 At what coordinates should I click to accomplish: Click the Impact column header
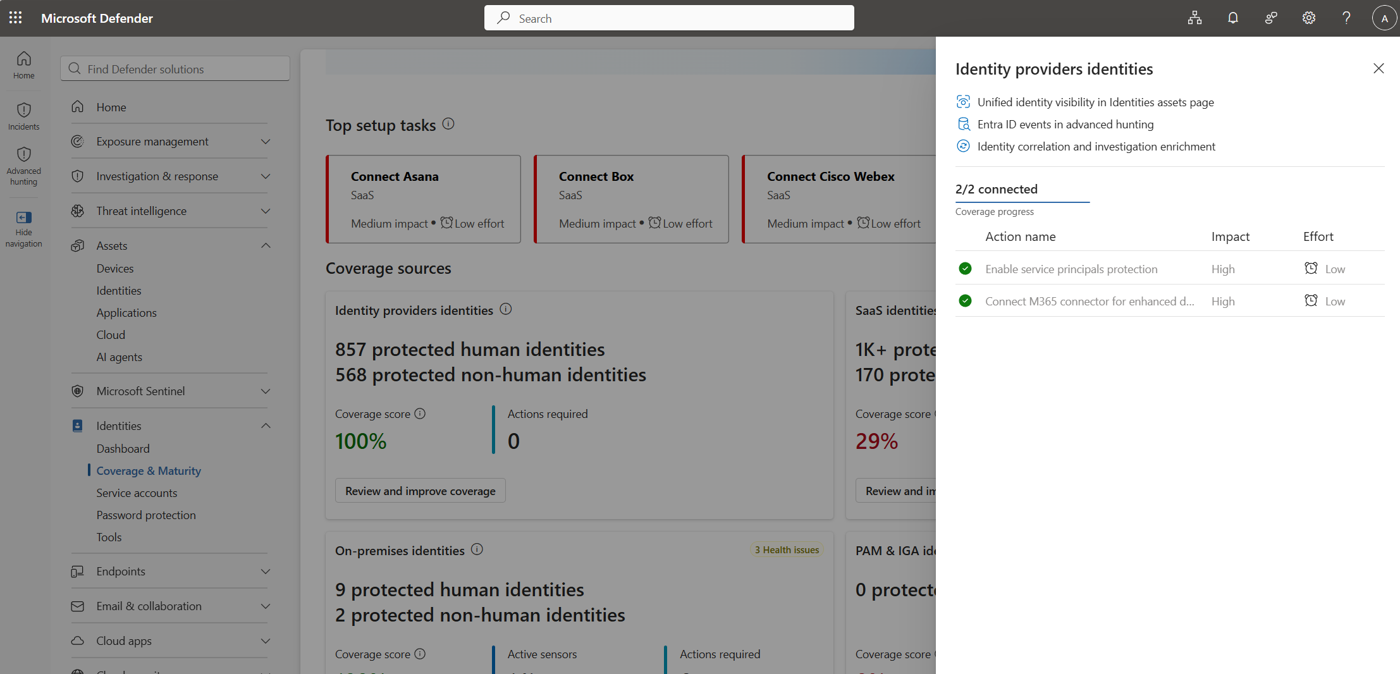pos(1230,236)
